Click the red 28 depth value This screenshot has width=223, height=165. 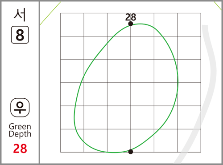click(20, 149)
